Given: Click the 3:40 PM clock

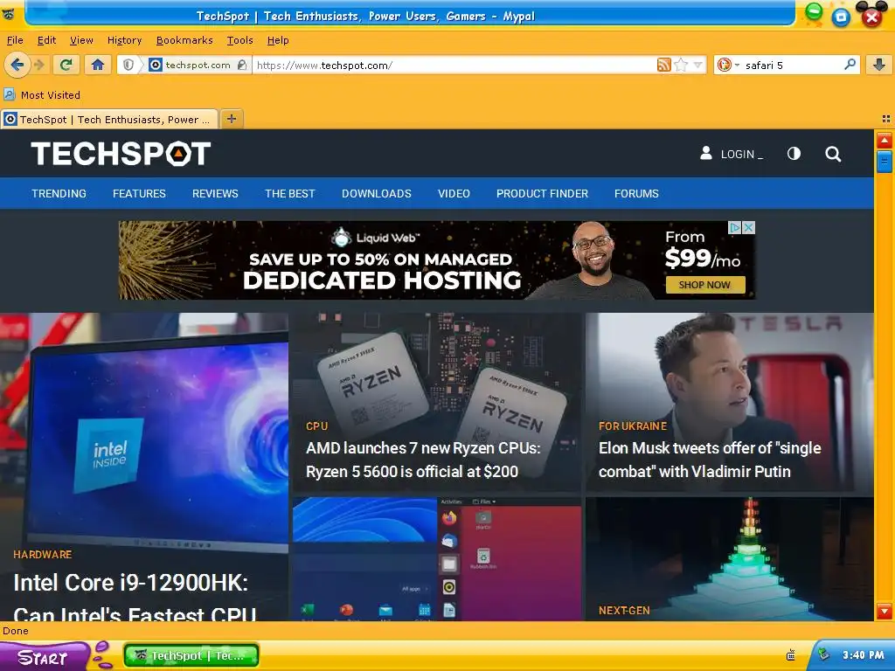Looking at the screenshot, I should pos(863,655).
